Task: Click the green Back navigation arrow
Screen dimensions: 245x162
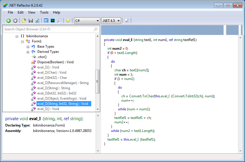Action: coord(9,21)
